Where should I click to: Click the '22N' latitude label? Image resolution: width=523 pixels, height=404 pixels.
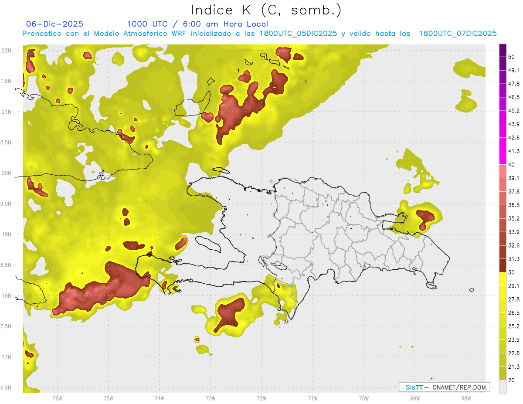pyautogui.click(x=7, y=50)
